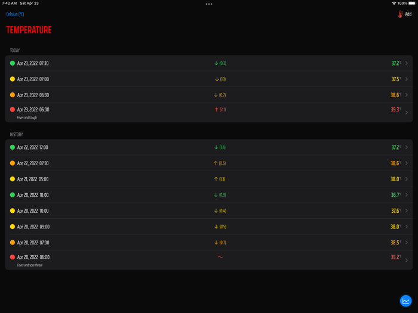Image resolution: width=418 pixels, height=313 pixels.
Task: Click down arrow (1.4) trend indicator
Action: pos(220,147)
